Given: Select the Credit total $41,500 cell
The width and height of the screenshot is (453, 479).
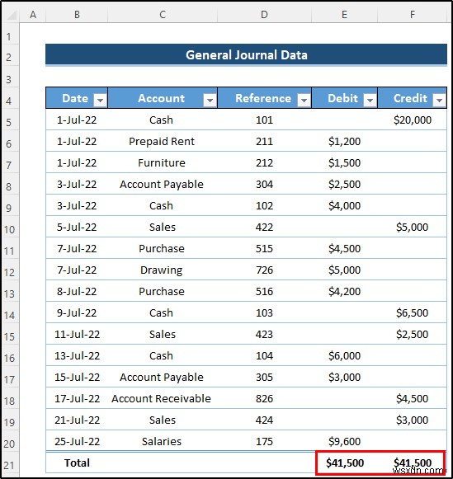Looking at the screenshot, I should point(413,463).
